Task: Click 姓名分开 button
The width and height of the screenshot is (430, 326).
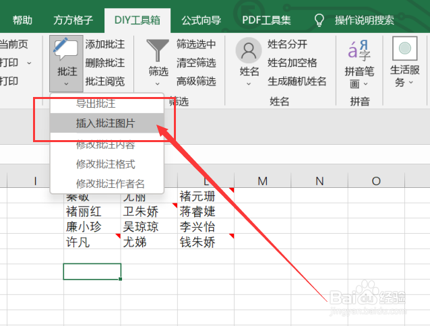Action: [287, 44]
